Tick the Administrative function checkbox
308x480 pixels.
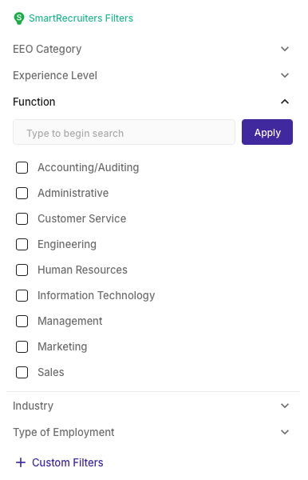point(22,193)
